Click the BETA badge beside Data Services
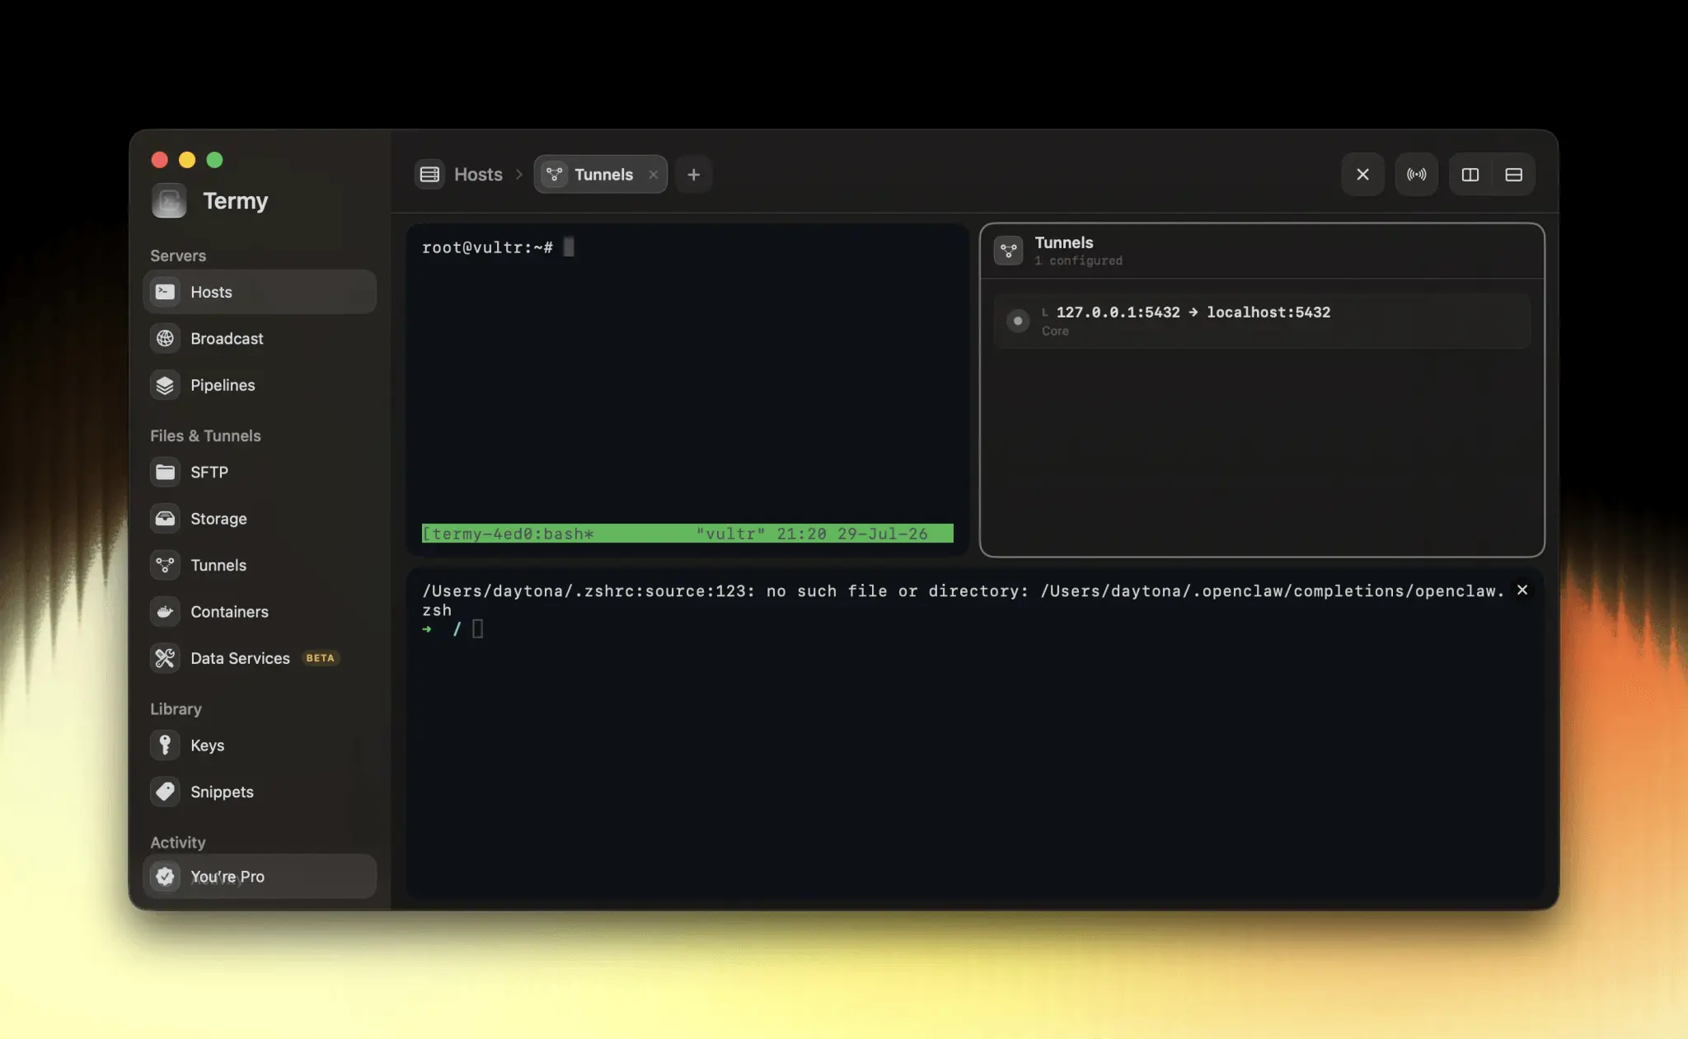The image size is (1688, 1039). 320,658
